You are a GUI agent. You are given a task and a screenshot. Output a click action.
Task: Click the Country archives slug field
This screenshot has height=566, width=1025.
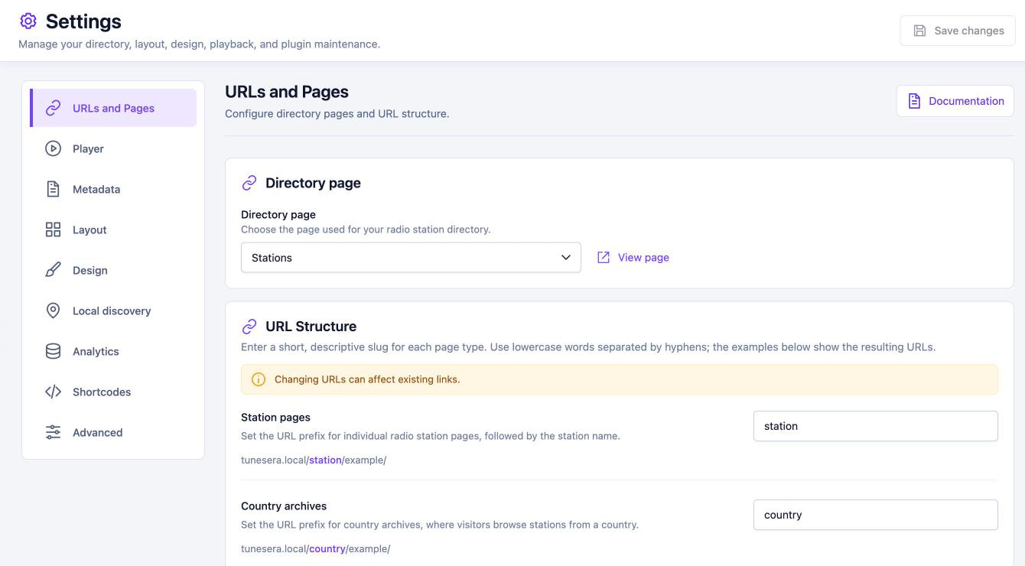[x=876, y=515]
